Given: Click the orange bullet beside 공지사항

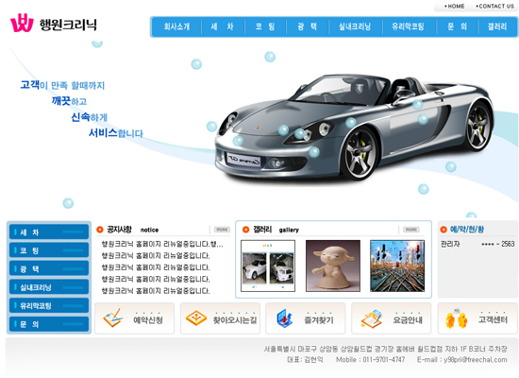Looking at the screenshot, I should 100,230.
